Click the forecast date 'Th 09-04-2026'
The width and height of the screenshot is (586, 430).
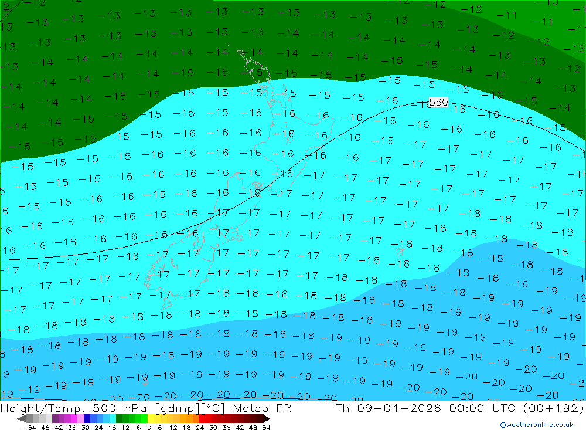[x=389, y=408]
